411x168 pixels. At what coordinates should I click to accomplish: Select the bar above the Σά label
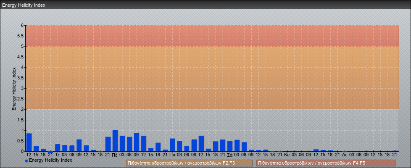click(230, 146)
